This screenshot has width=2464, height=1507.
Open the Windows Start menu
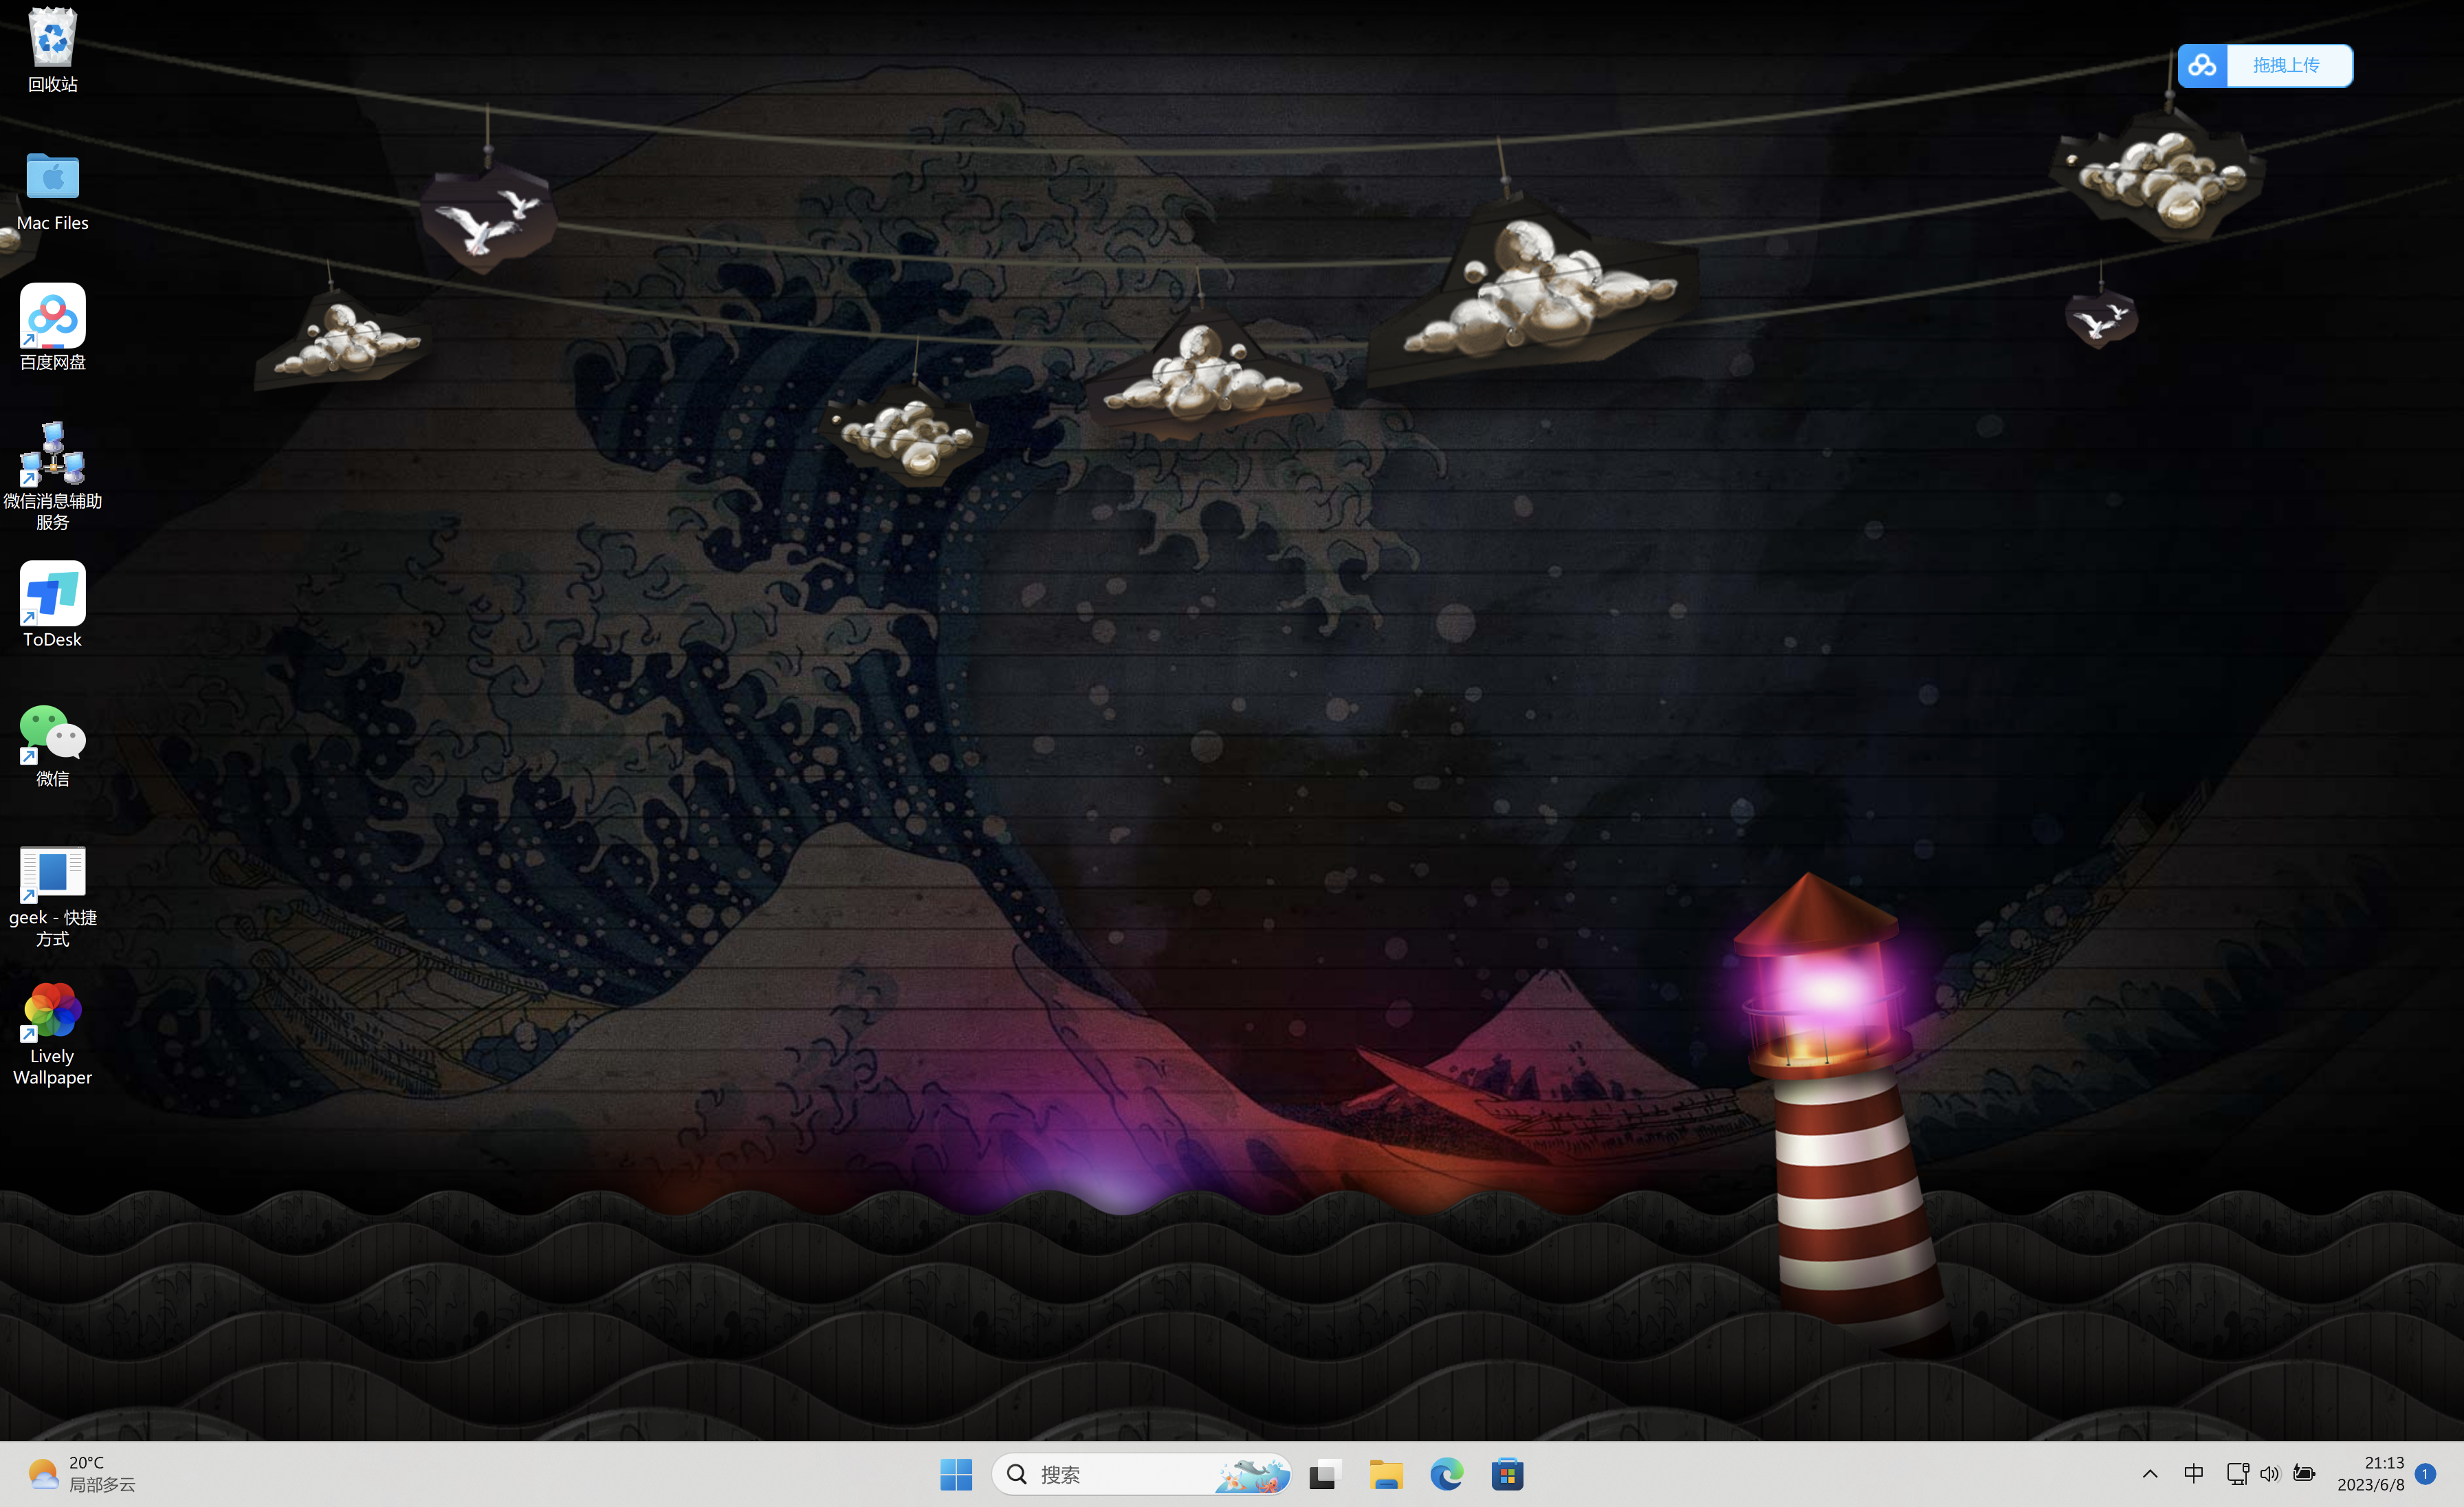pos(956,1474)
